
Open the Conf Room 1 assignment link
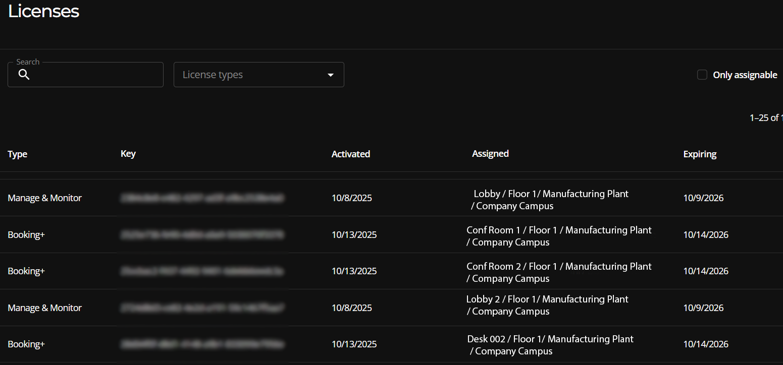coord(559,236)
